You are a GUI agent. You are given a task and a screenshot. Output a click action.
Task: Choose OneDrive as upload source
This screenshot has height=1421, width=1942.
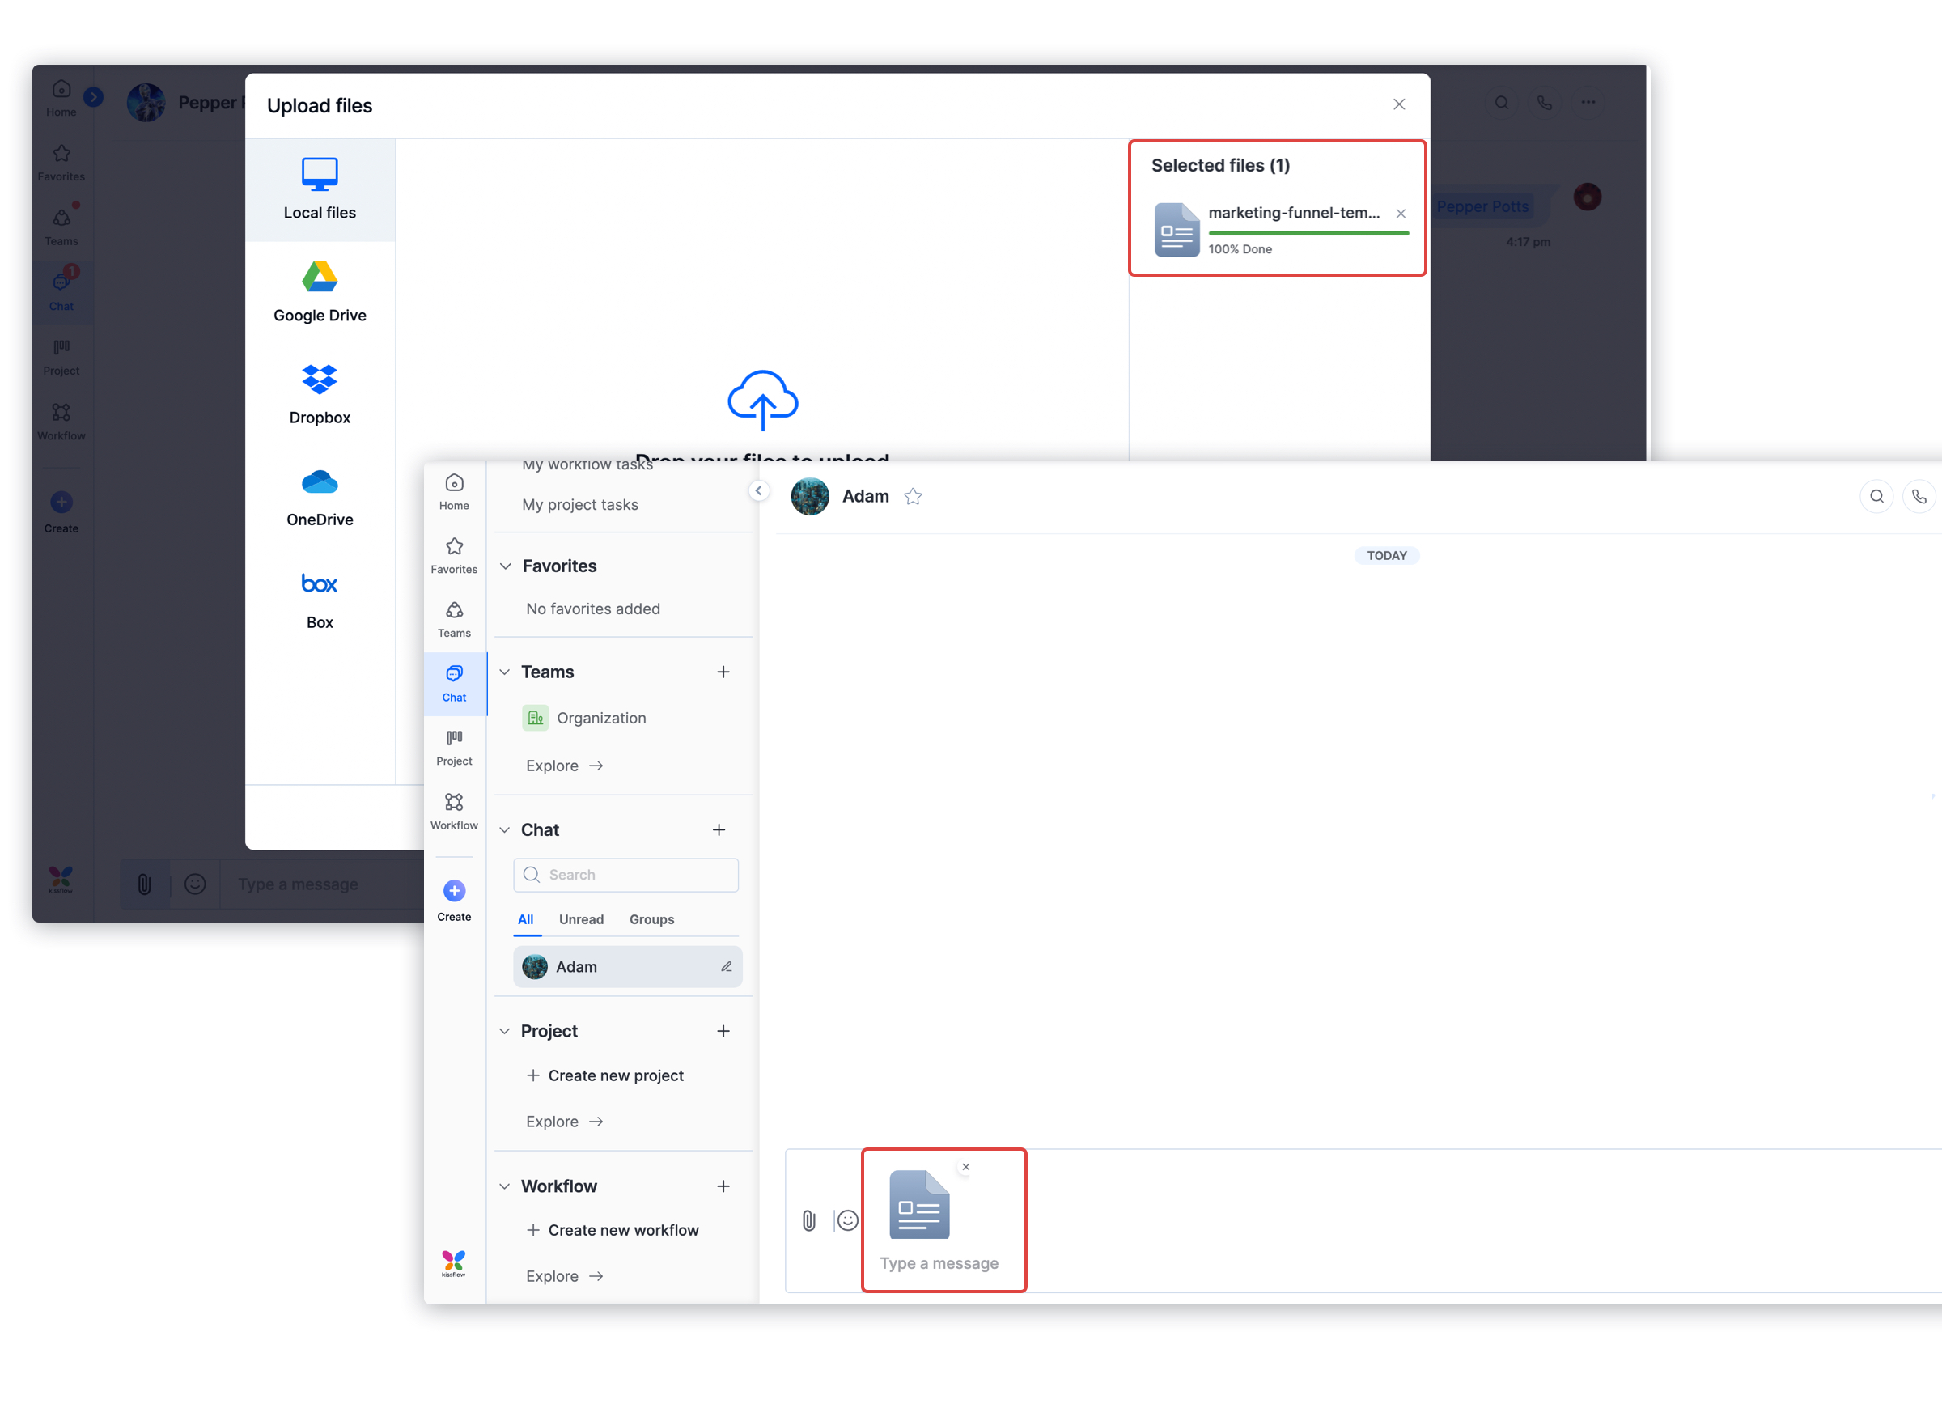(319, 496)
